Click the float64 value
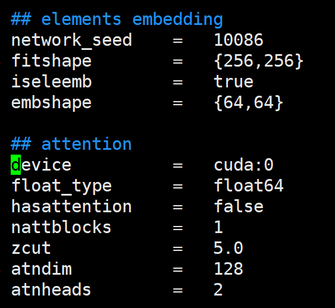Screen dimensions: 335x308 (x=249, y=186)
